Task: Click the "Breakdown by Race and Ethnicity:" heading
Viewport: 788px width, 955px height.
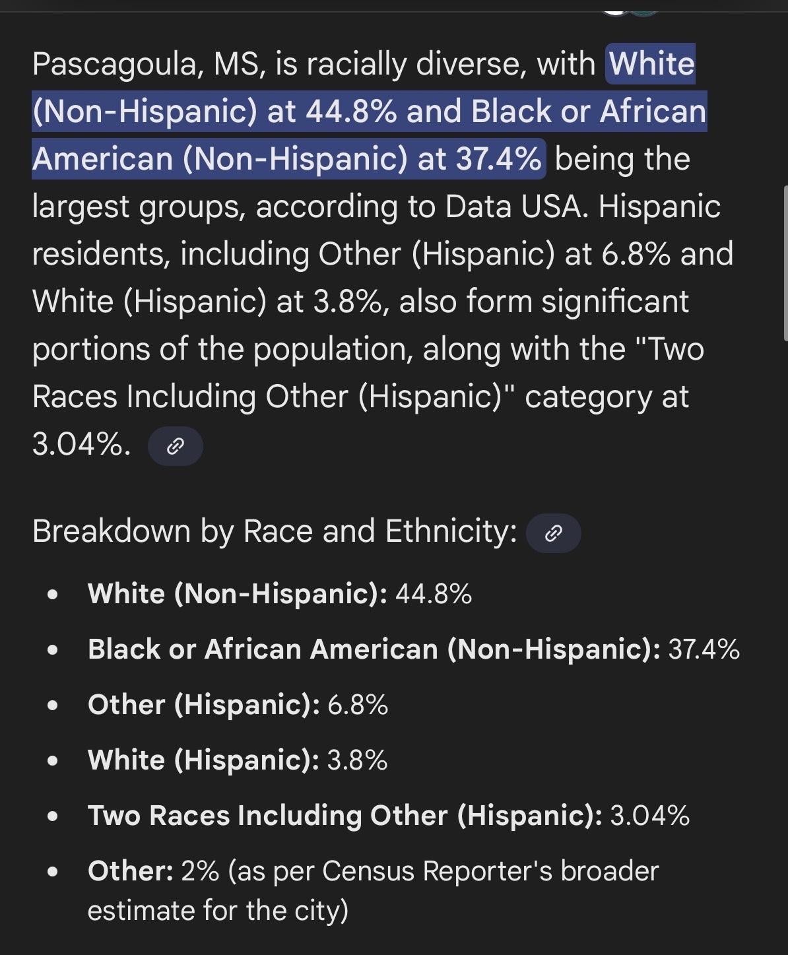Action: pos(275,531)
